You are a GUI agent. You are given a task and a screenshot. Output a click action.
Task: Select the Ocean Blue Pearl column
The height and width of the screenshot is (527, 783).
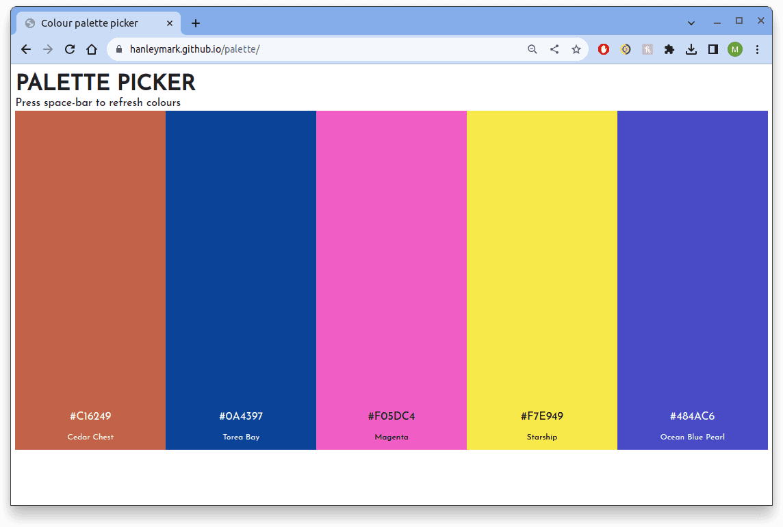point(693,280)
